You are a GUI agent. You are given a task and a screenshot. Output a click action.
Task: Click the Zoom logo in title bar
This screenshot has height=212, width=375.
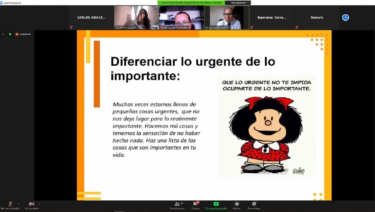click(x=2, y=3)
